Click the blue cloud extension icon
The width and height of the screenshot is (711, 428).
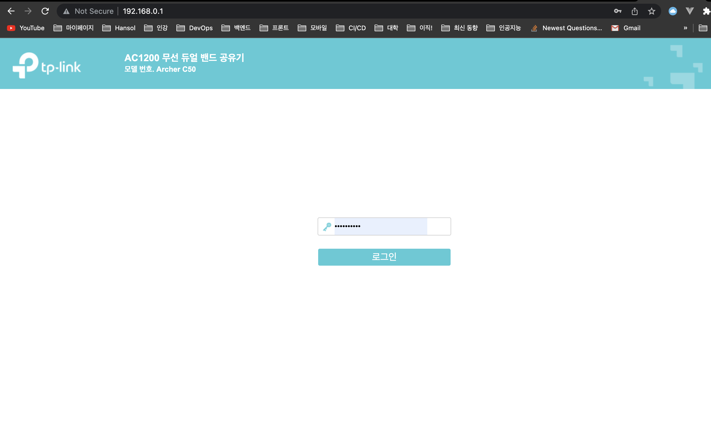(673, 11)
